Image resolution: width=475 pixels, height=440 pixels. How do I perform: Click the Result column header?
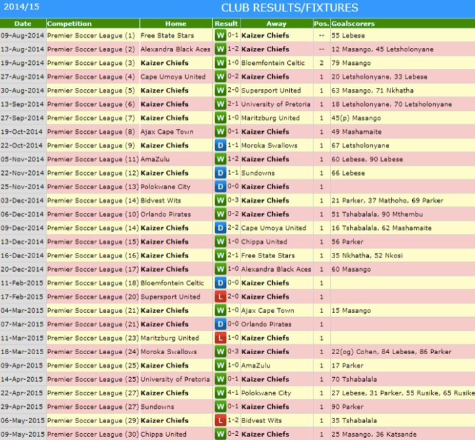click(226, 24)
